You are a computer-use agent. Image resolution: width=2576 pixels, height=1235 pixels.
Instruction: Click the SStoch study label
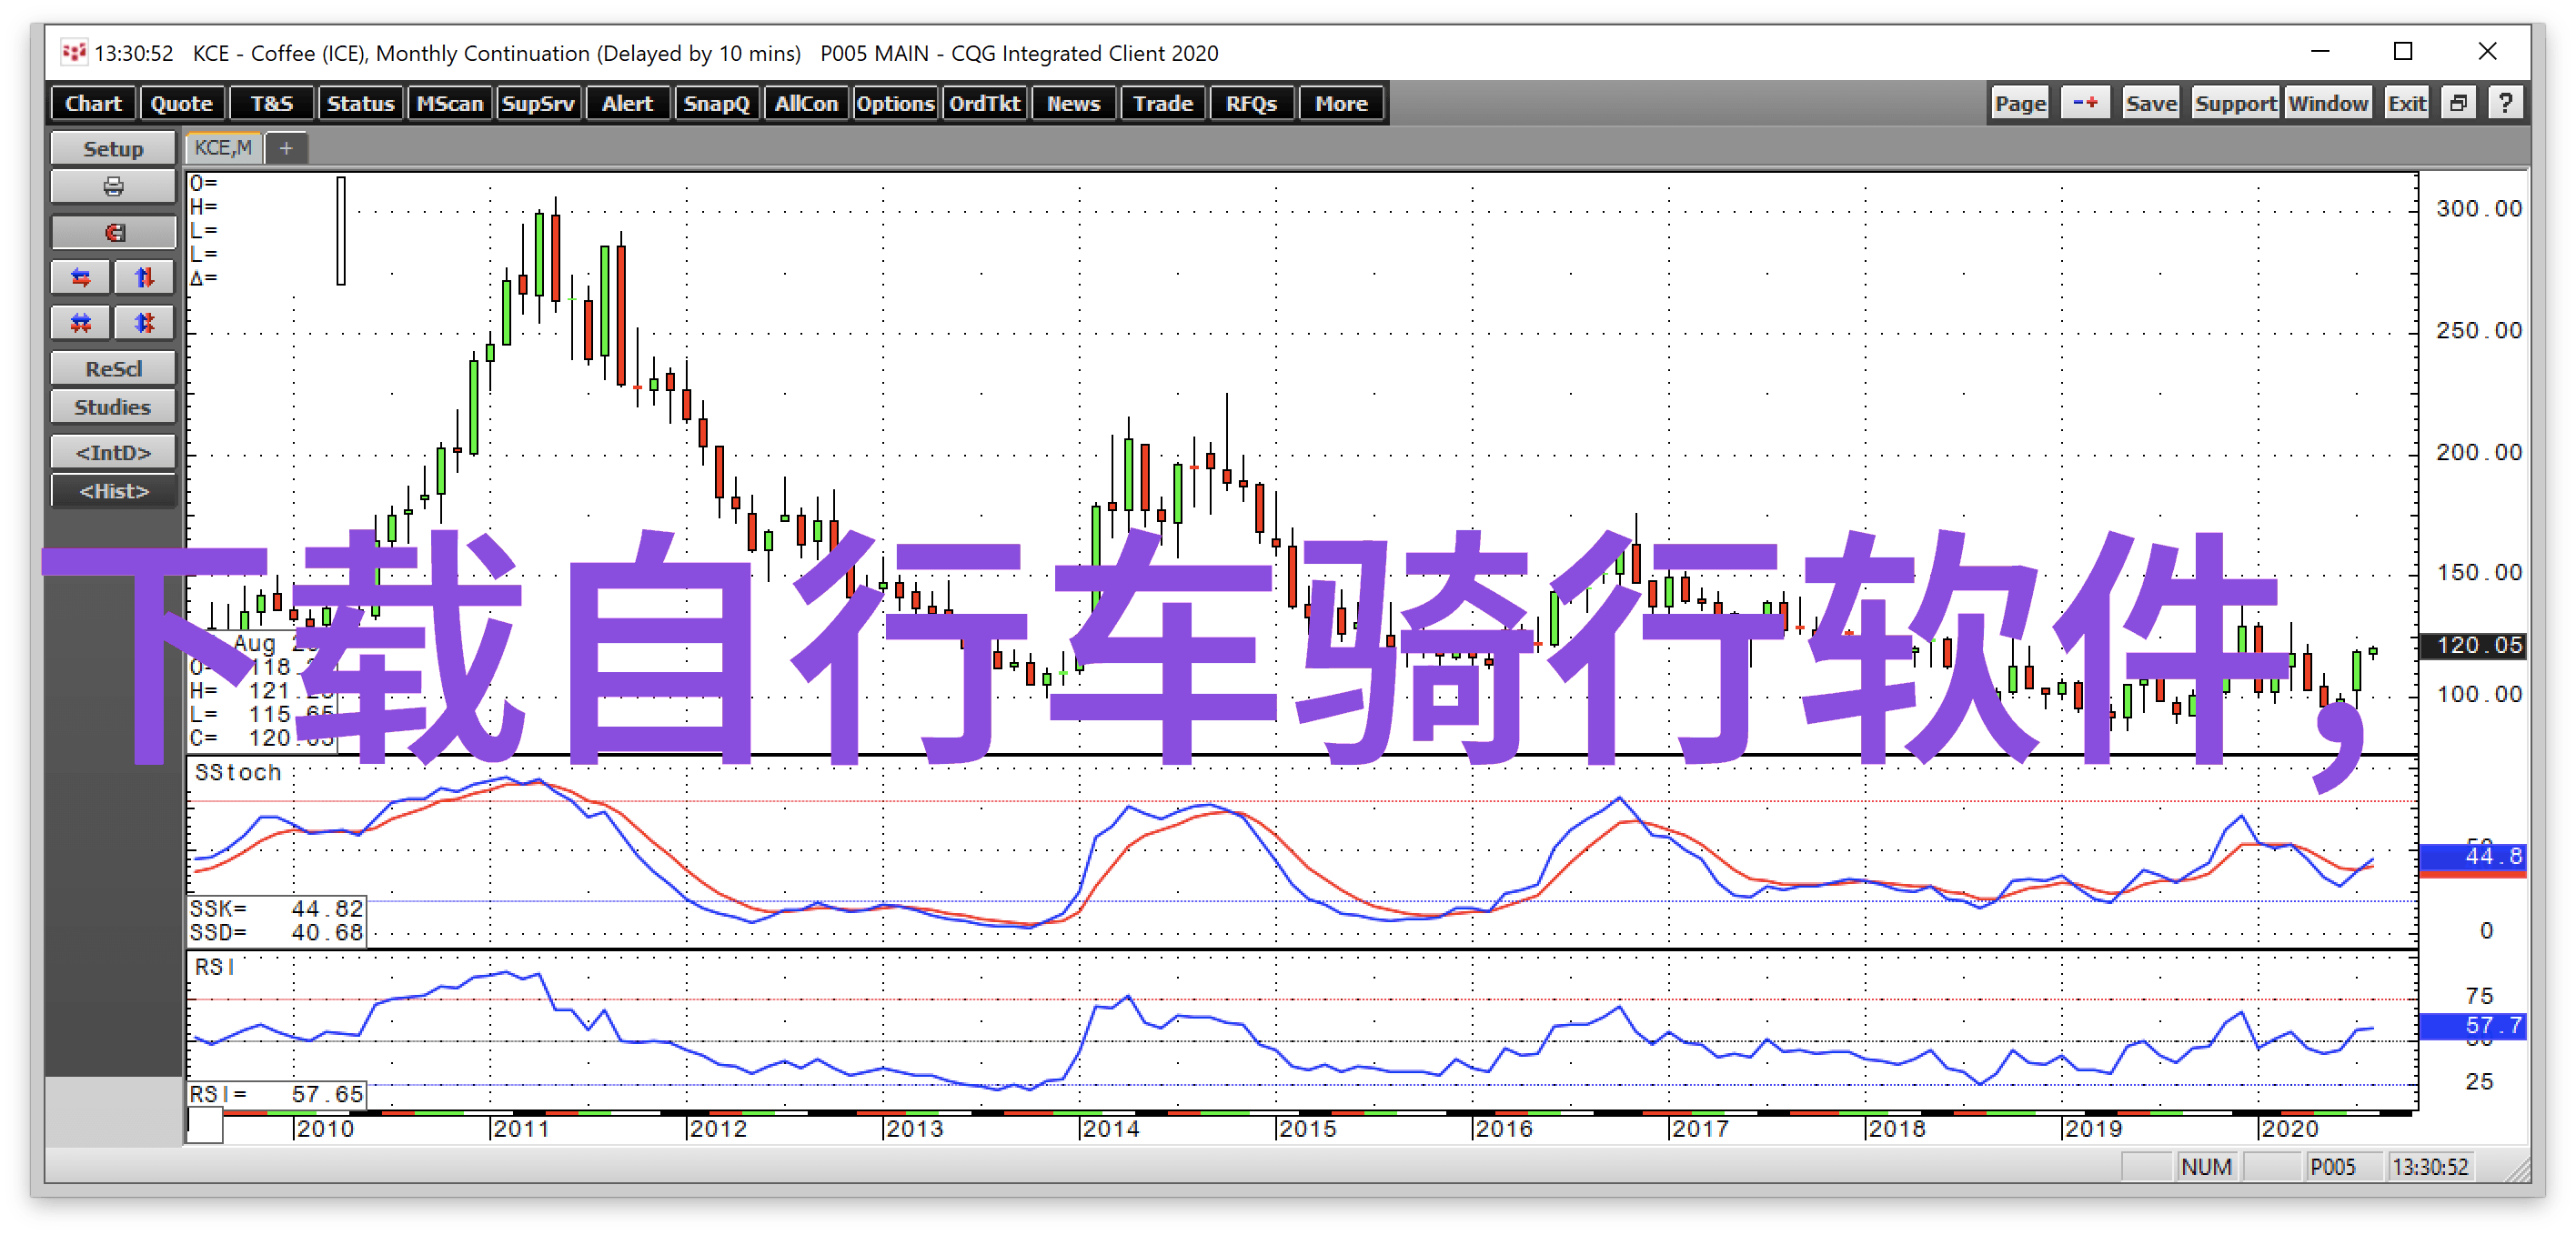238,772
